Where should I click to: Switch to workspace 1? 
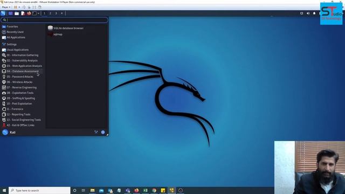click(x=44, y=13)
